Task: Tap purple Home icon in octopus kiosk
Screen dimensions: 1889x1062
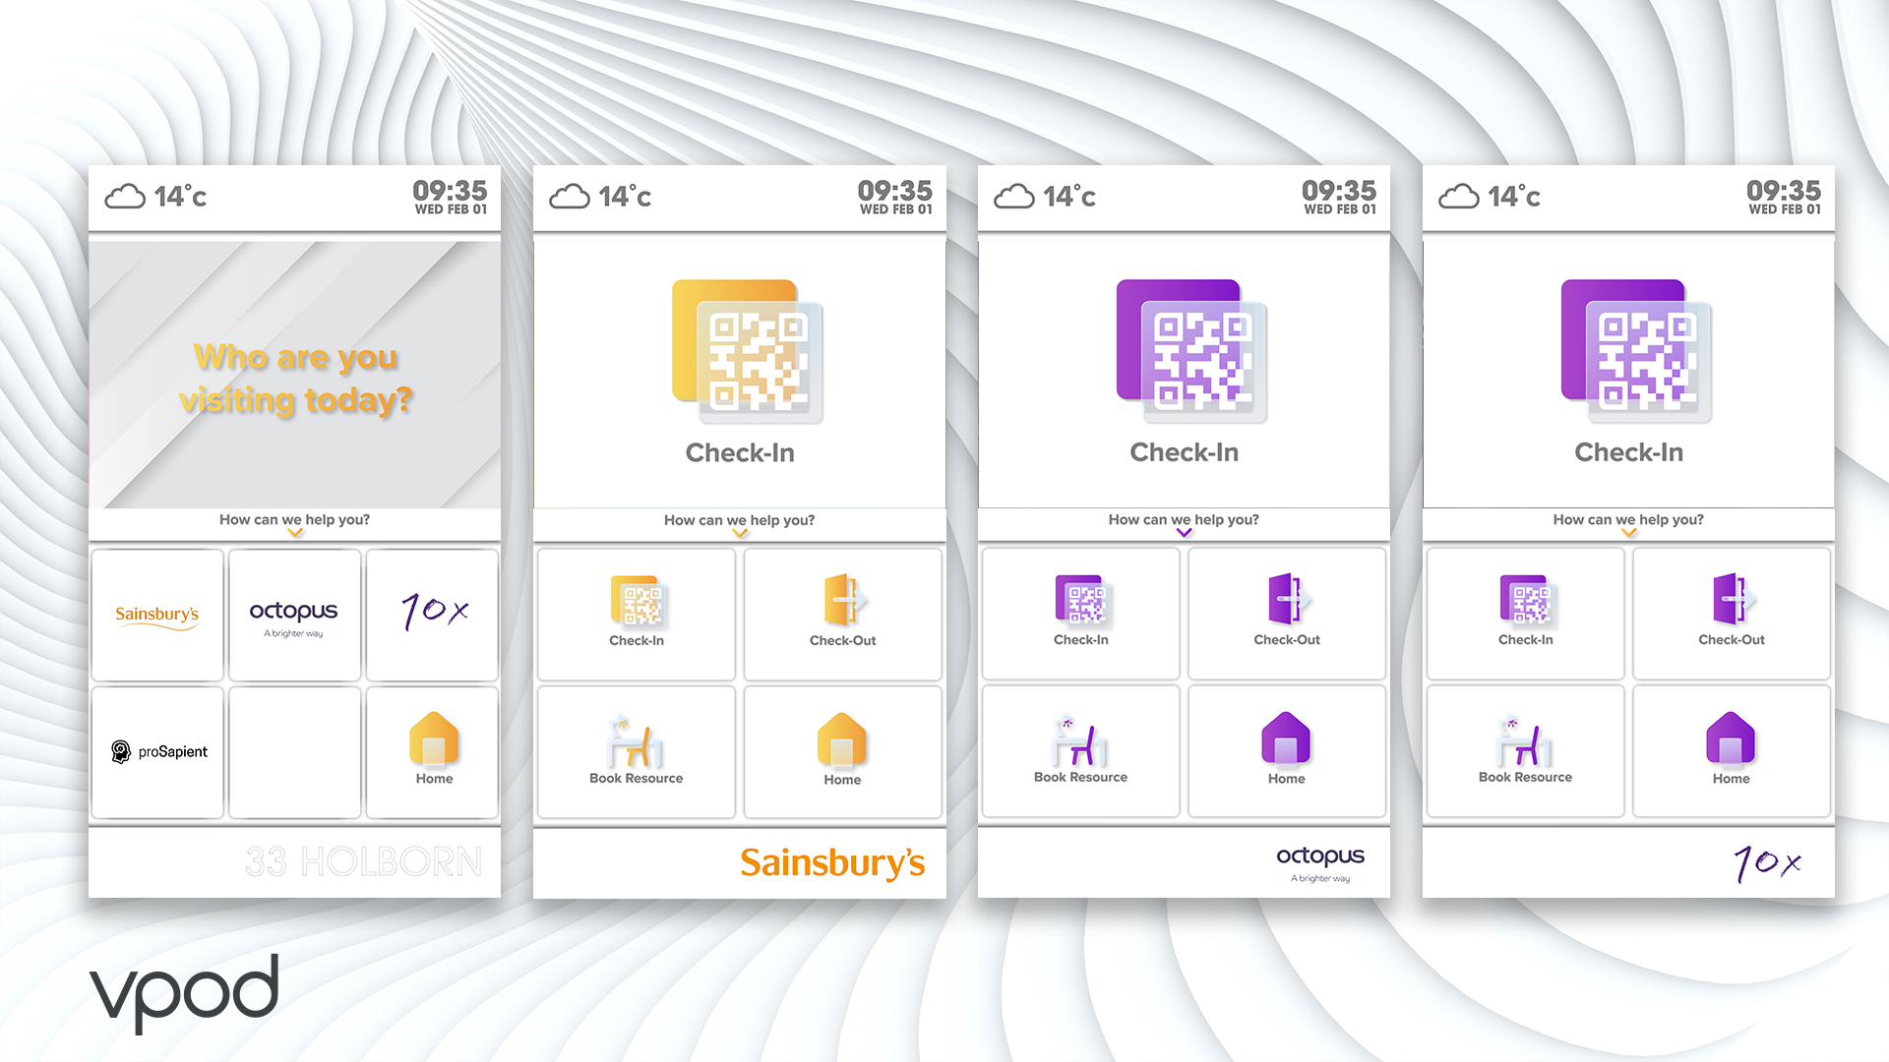Action: 1286,739
